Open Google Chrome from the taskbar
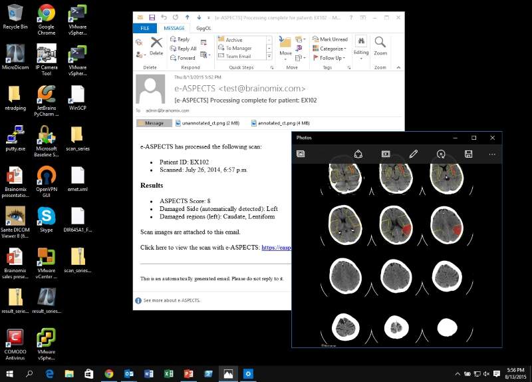 pos(109,374)
